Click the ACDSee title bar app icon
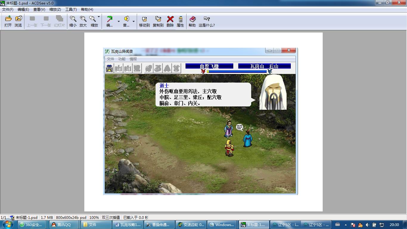407x229 pixels. coord(3,3)
